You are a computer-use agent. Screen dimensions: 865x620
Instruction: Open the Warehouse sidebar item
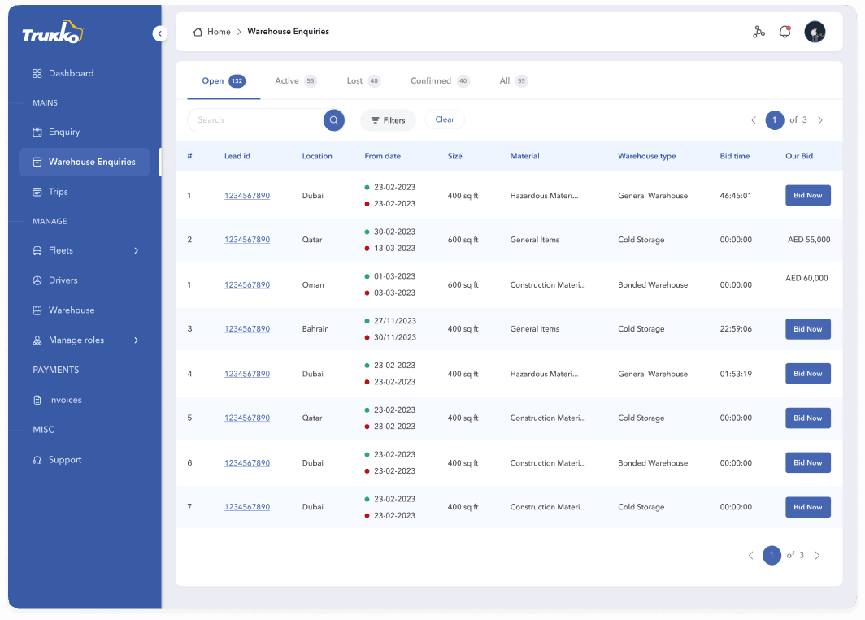coord(72,310)
